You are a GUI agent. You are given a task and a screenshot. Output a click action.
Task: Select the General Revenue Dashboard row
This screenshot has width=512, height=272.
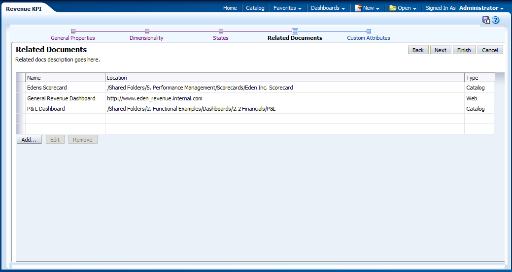[61, 98]
